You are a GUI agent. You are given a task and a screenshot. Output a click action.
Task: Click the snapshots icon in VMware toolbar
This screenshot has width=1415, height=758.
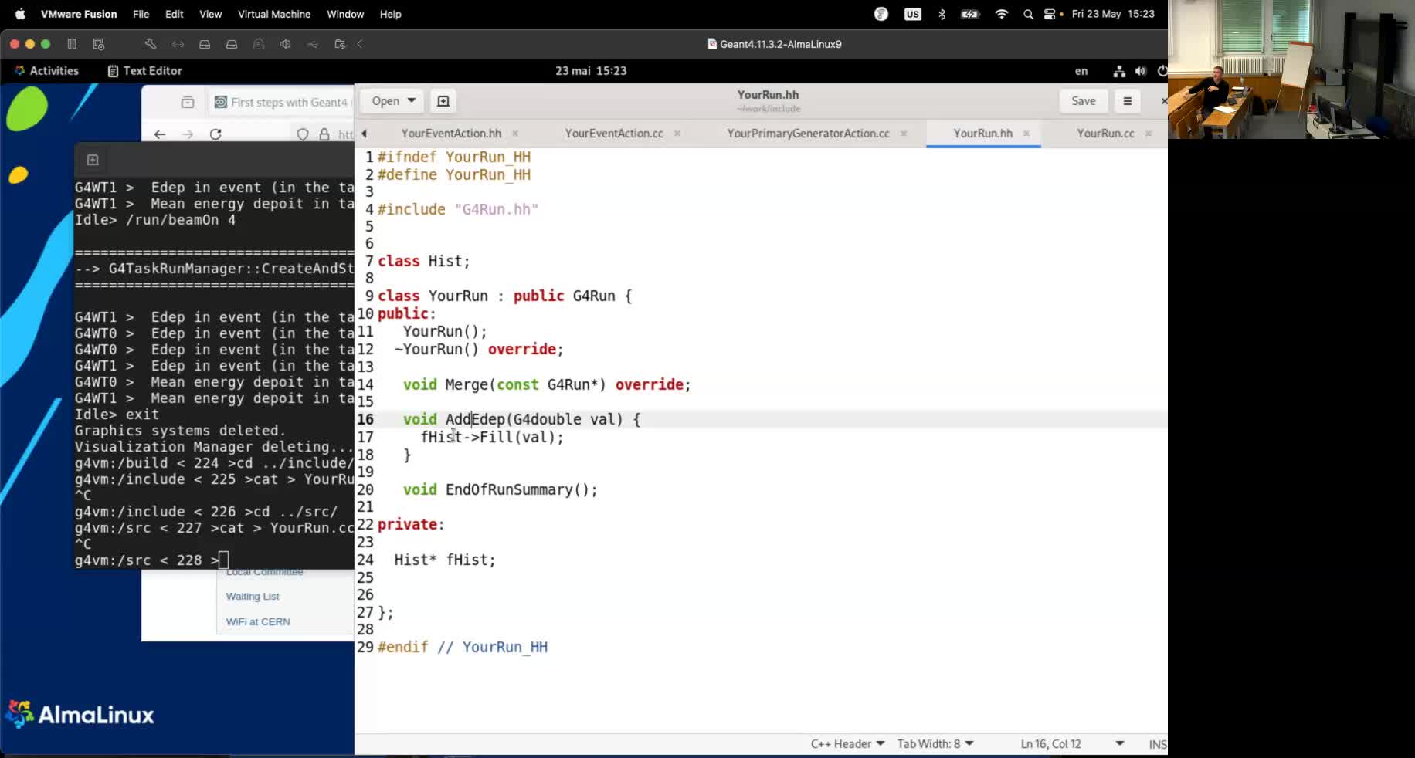(98, 44)
